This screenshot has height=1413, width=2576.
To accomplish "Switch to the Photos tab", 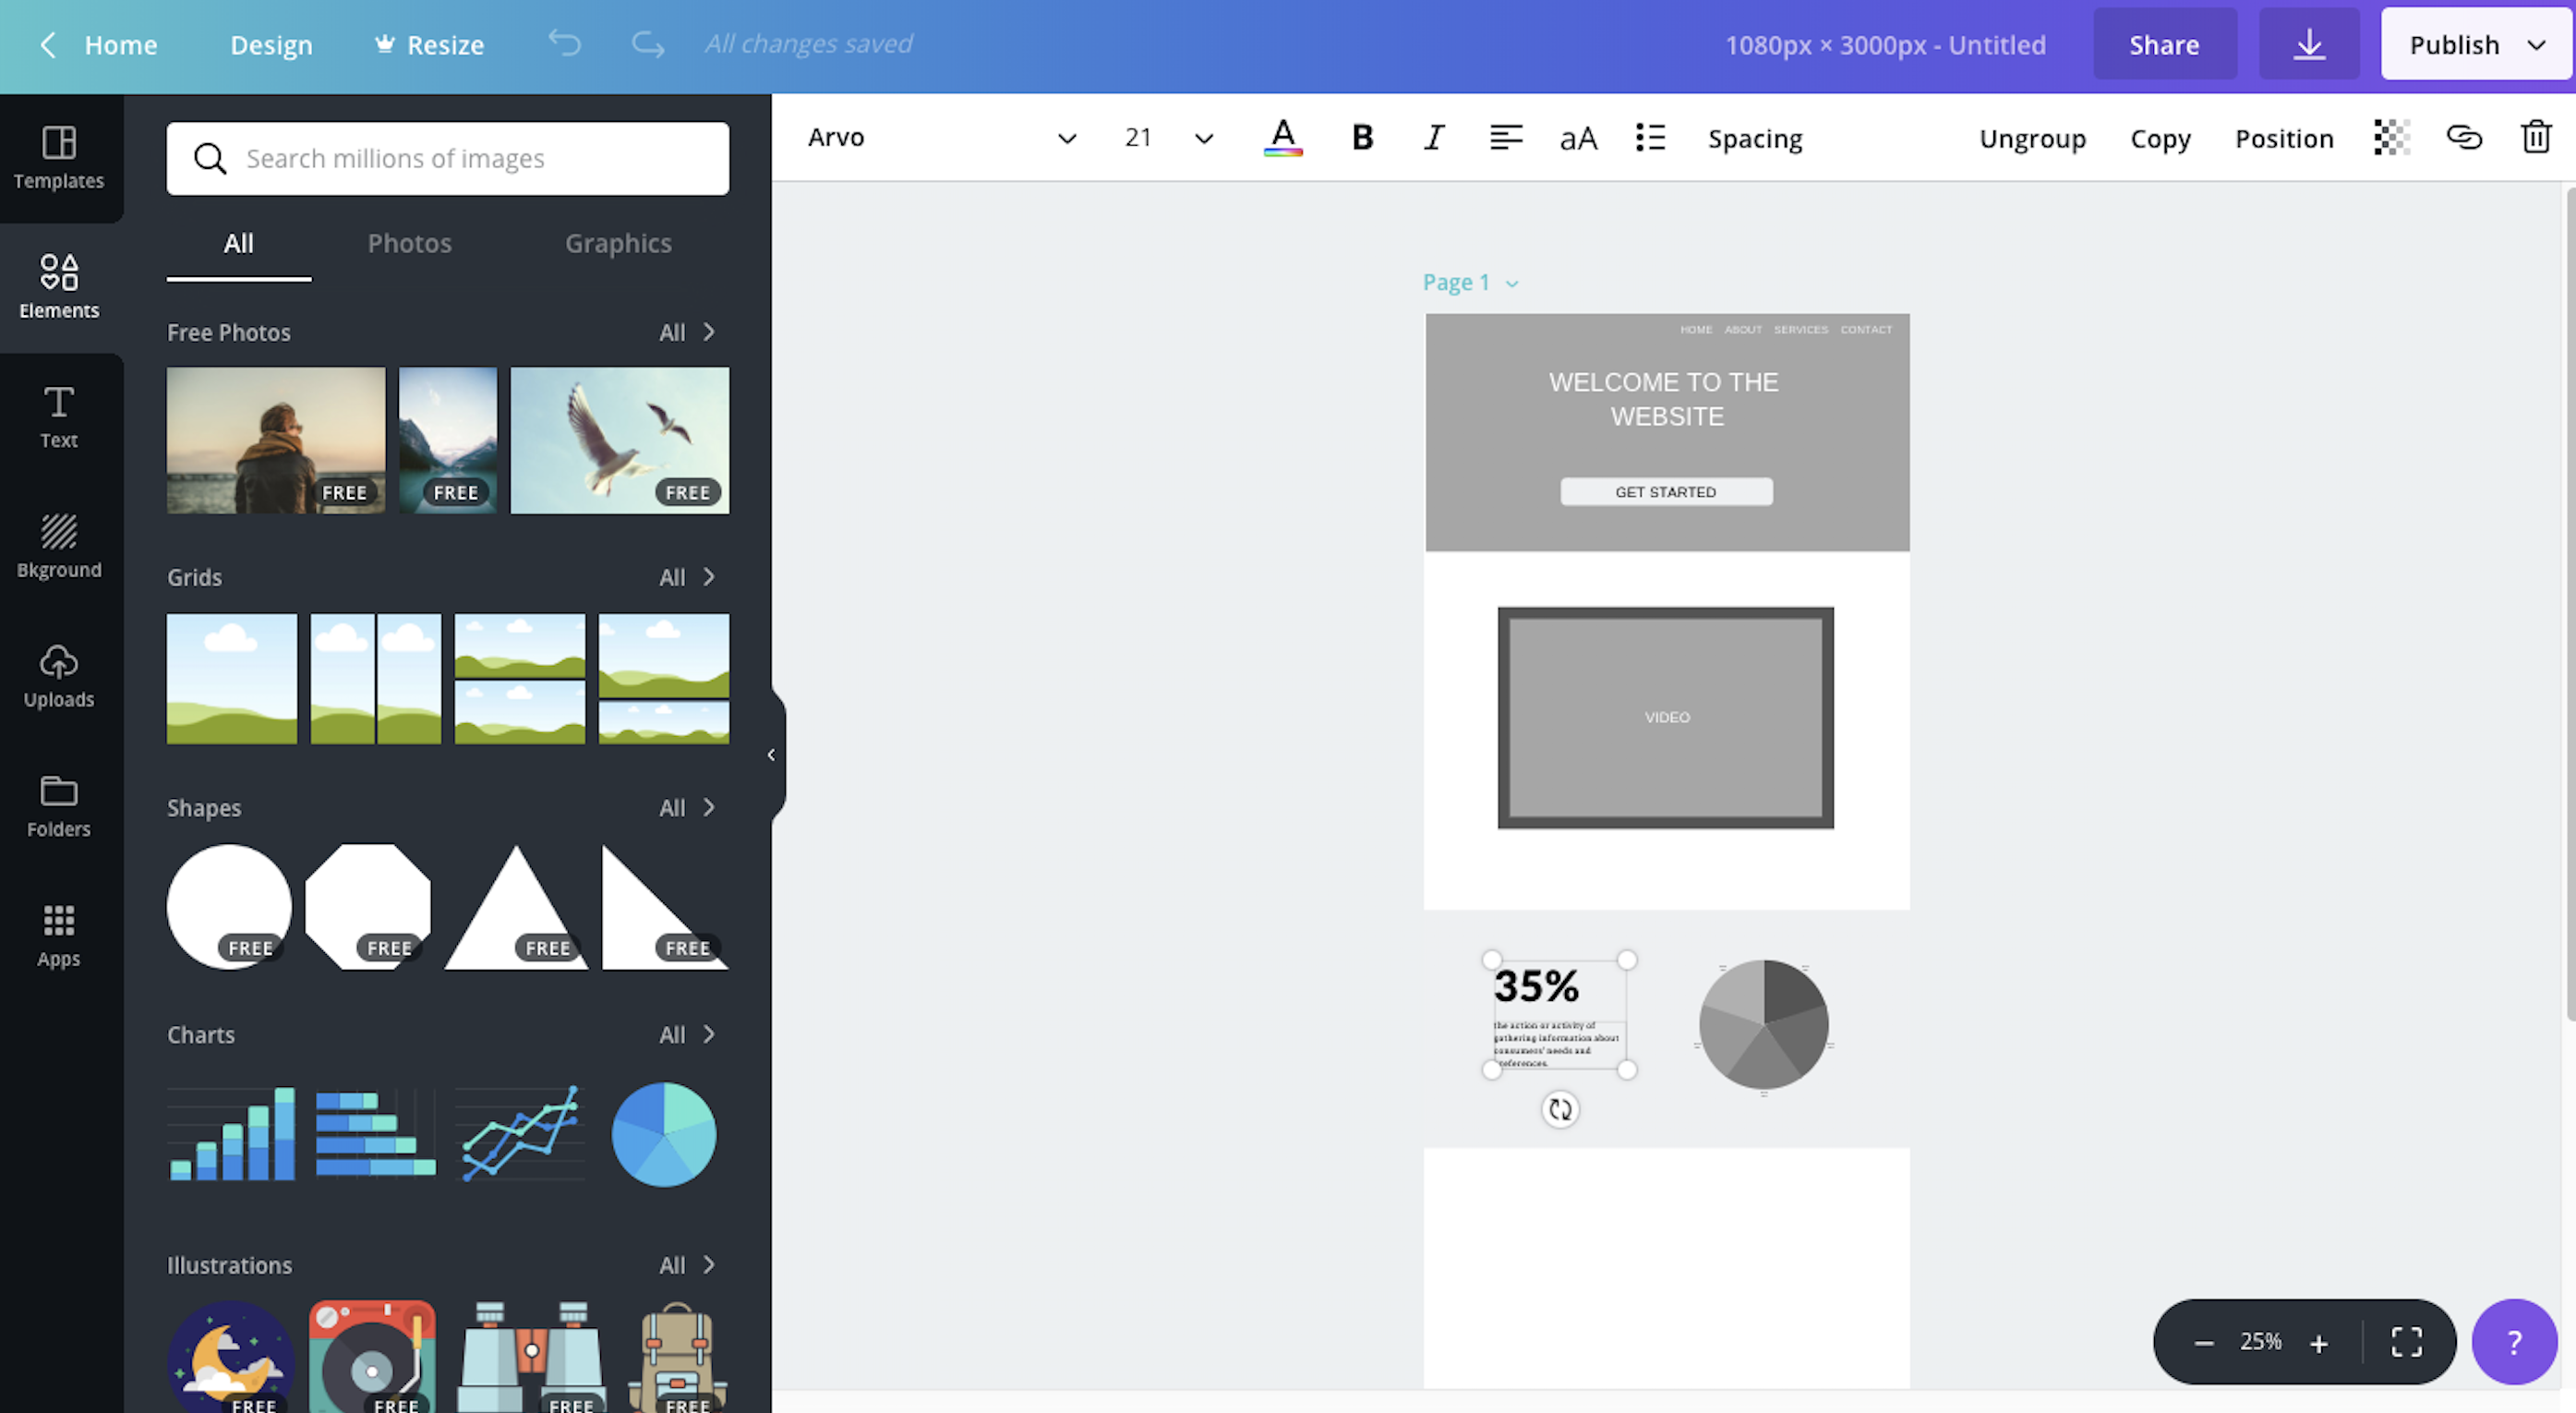I will tap(409, 244).
